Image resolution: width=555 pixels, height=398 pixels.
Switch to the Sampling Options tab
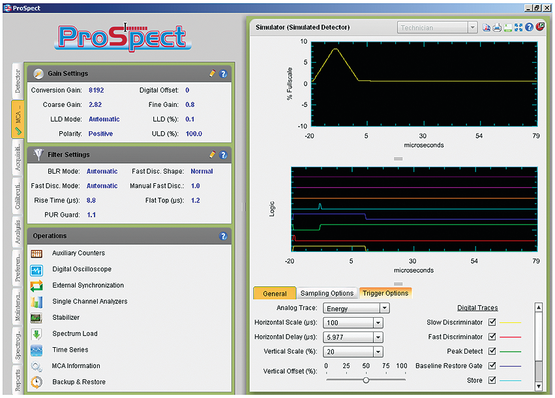[329, 293]
